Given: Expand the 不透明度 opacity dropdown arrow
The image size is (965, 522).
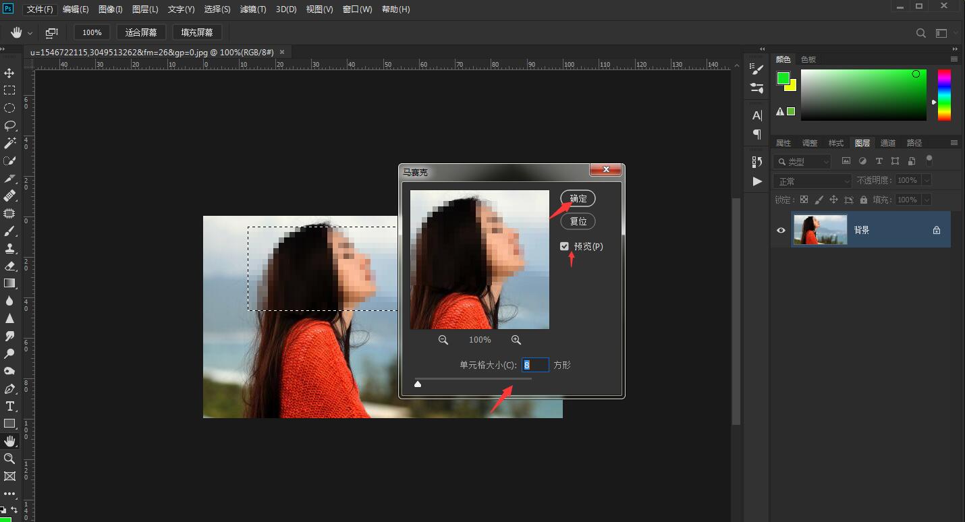Looking at the screenshot, I should (x=926, y=181).
